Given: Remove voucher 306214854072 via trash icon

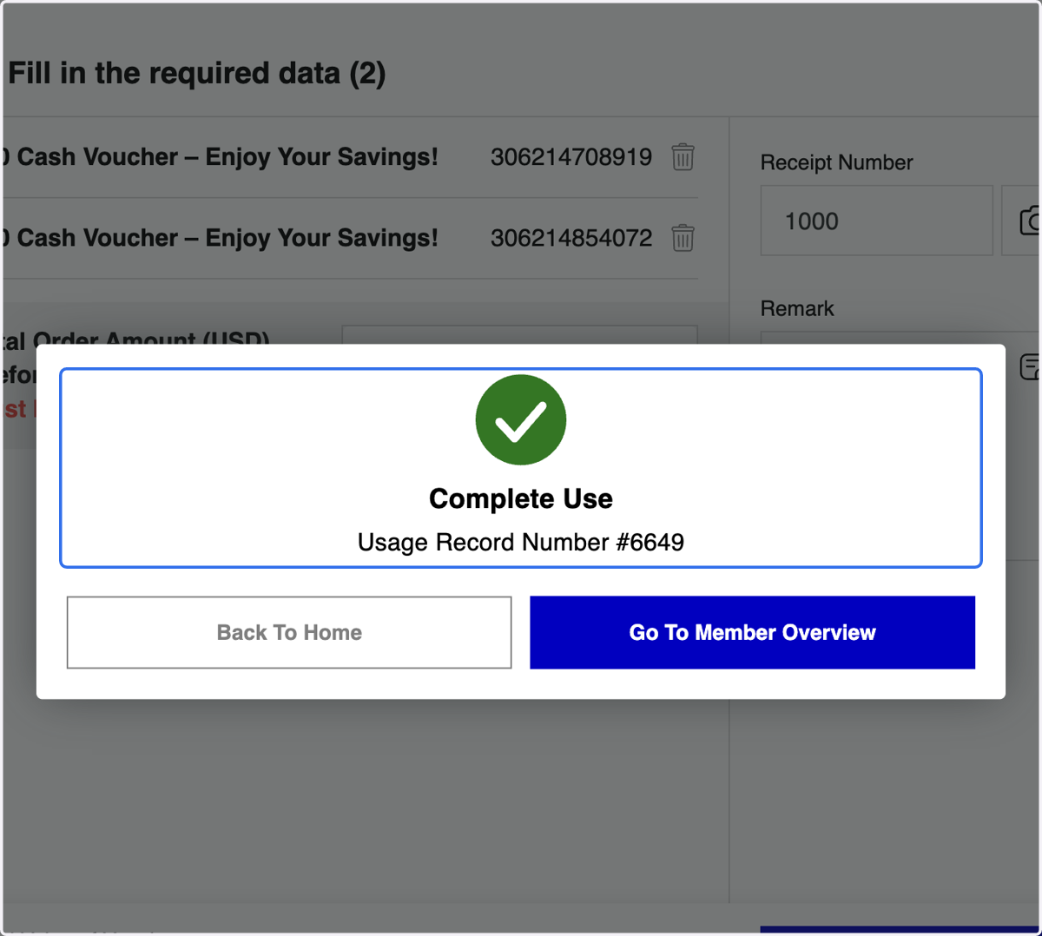Looking at the screenshot, I should tap(683, 238).
